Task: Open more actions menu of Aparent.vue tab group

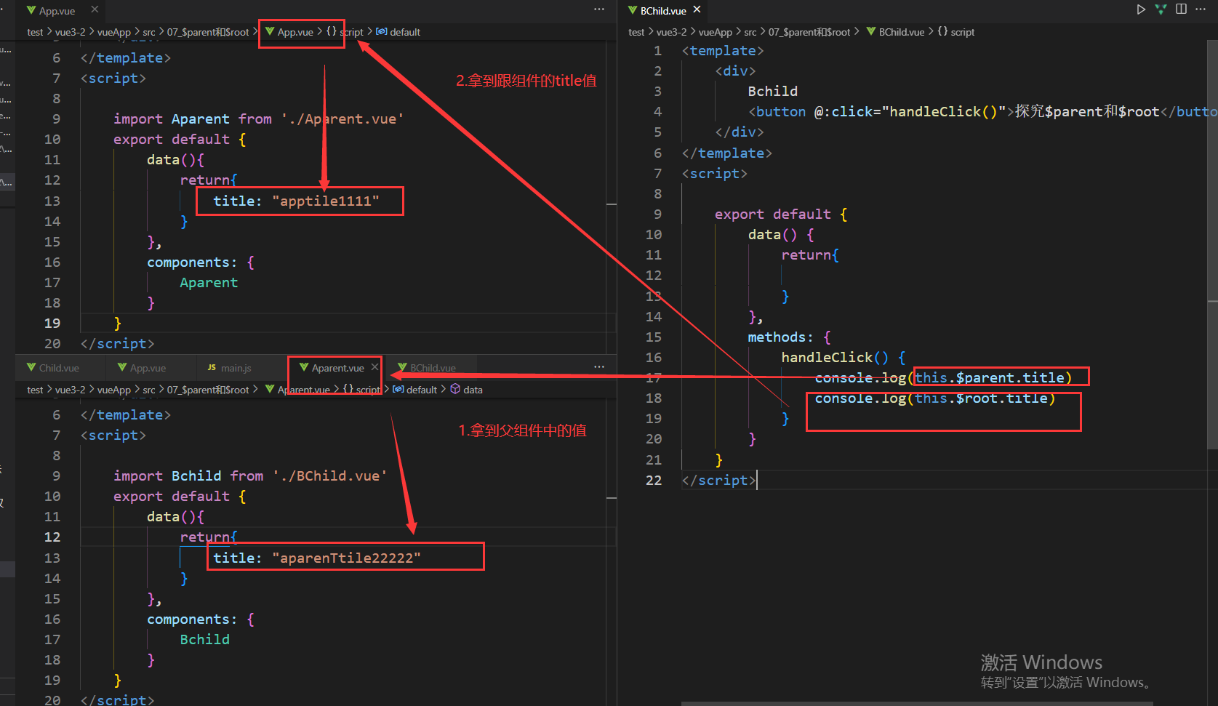Action: click(599, 367)
